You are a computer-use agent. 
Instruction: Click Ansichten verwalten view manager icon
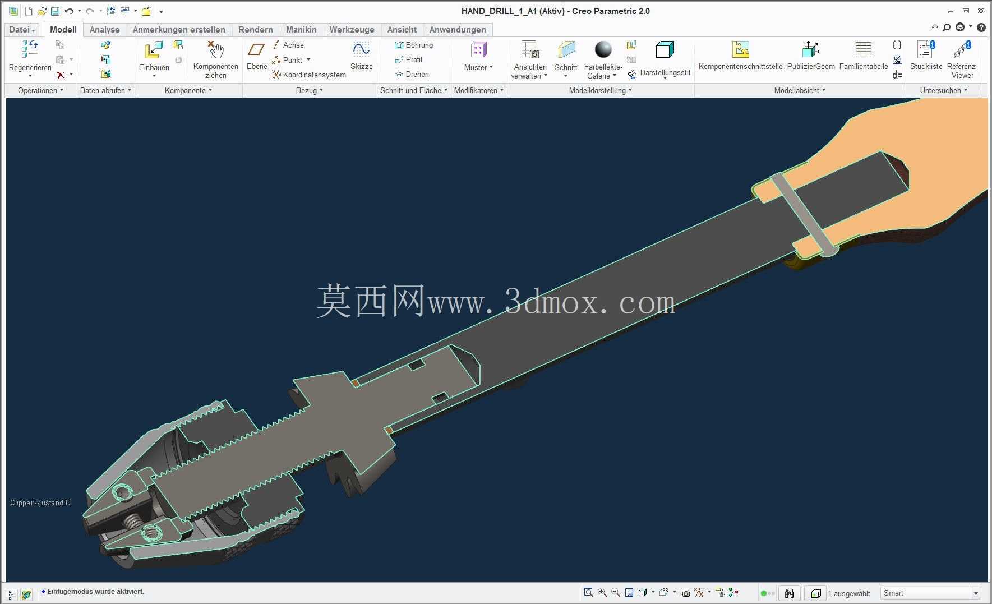(530, 49)
